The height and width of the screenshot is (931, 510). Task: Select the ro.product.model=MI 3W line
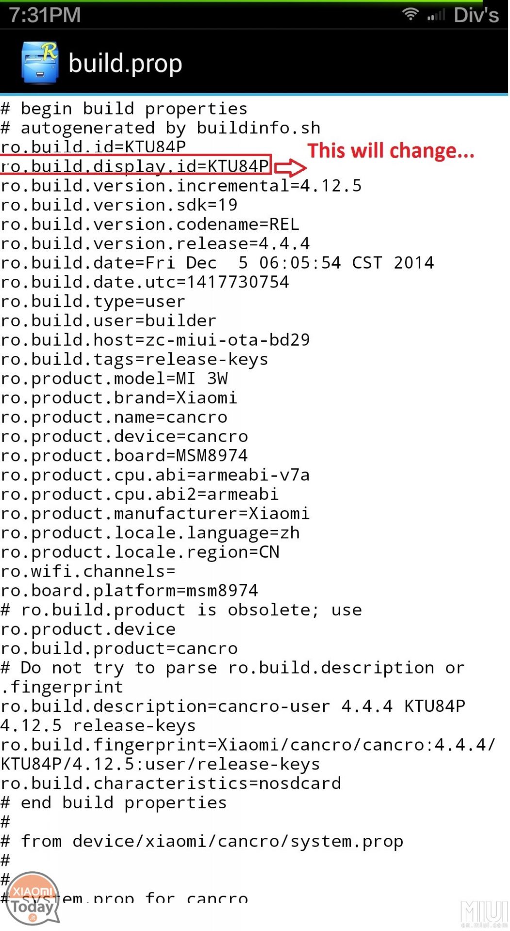[x=114, y=378]
